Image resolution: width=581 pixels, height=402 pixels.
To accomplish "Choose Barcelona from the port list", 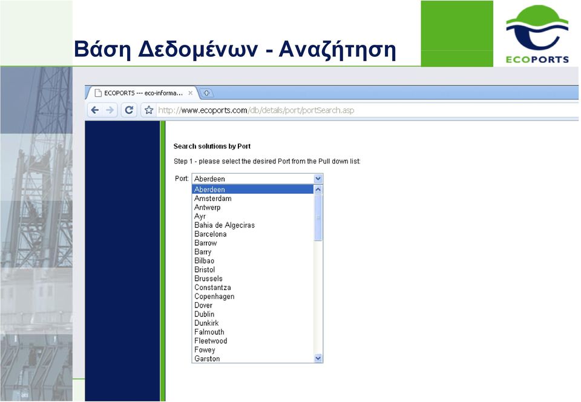I will (x=253, y=234).
